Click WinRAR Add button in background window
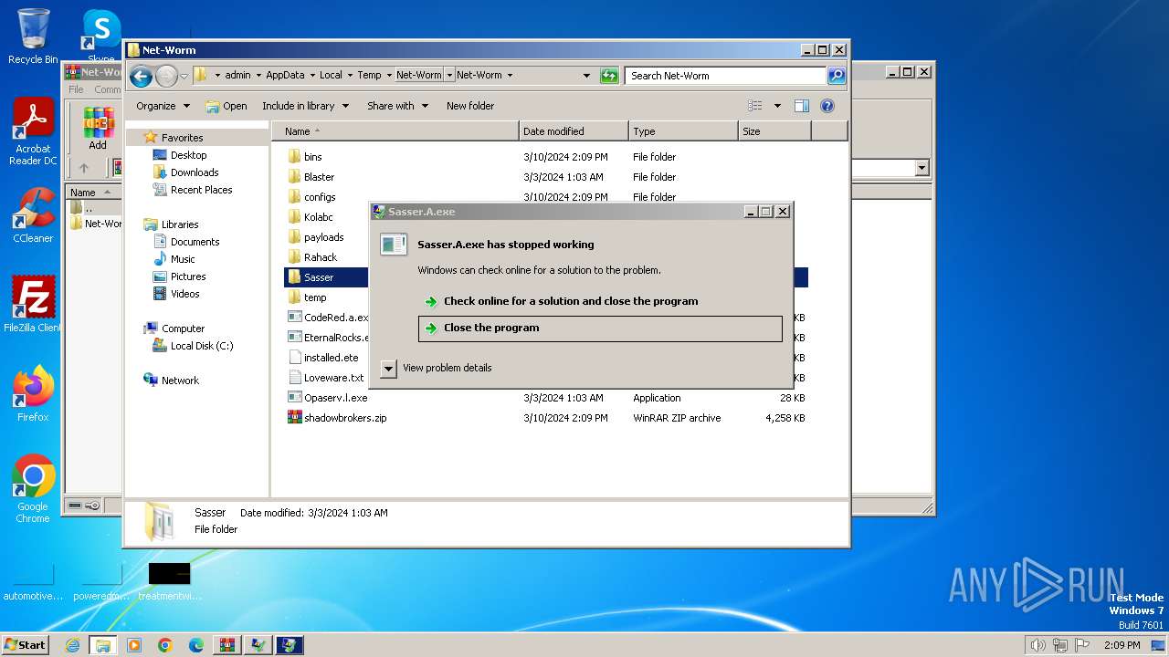Viewport: 1169px width, 657px height. [x=98, y=129]
